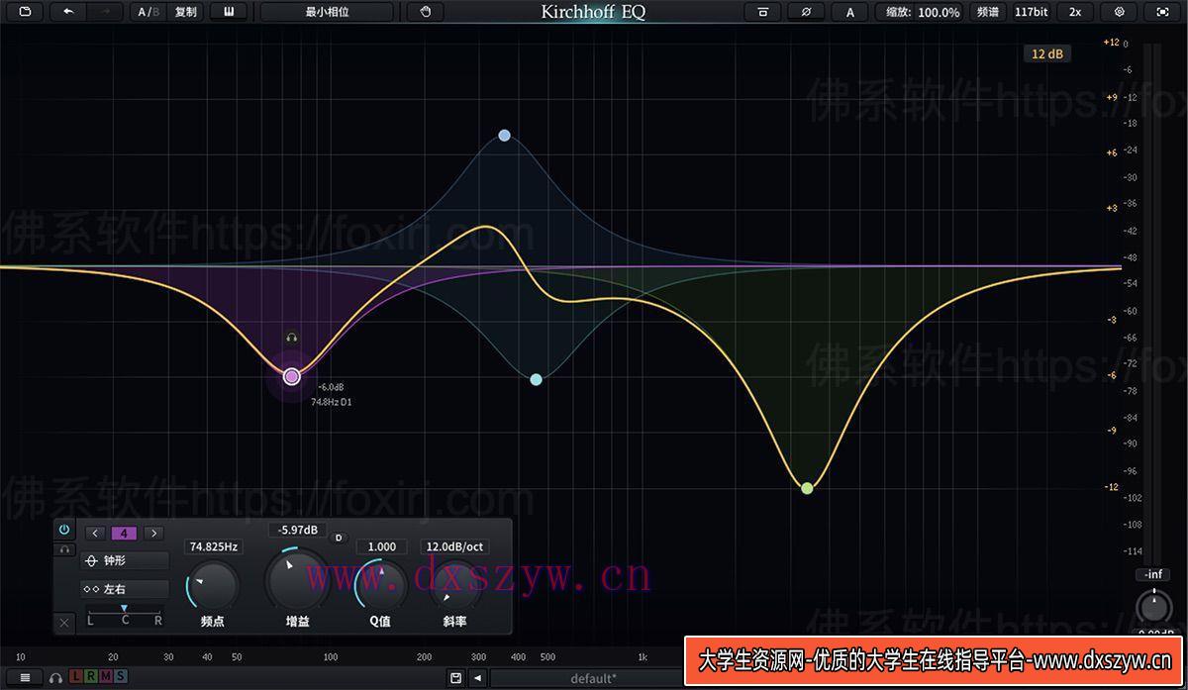This screenshot has width=1188, height=690.
Task: Click the -inf level readout
Action: (x=1153, y=574)
